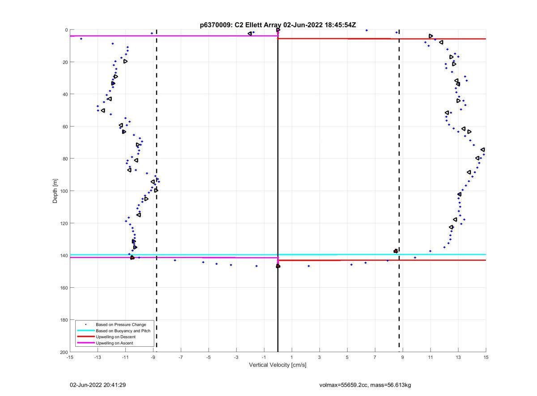
Task: Click x-axis tick label '15' (positive fifteen)
Action: coord(486,357)
